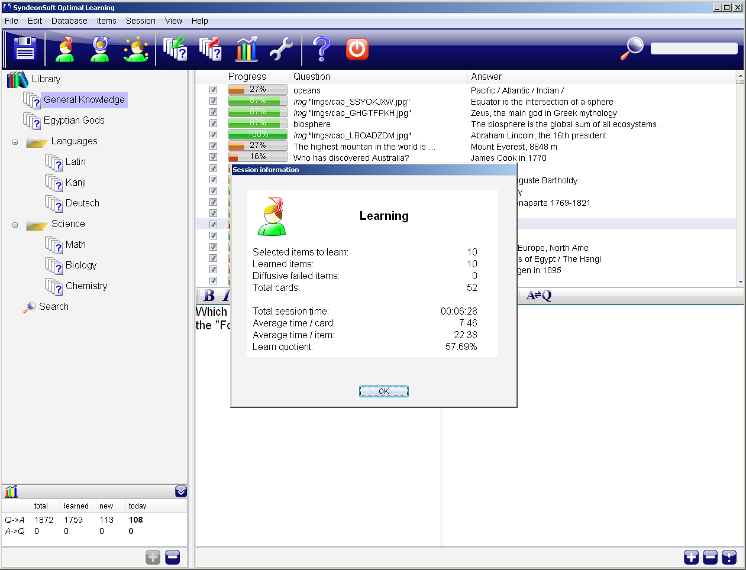Image resolution: width=746 pixels, height=570 pixels.
Task: Collapse the Science folder expander
Action: coord(15,225)
